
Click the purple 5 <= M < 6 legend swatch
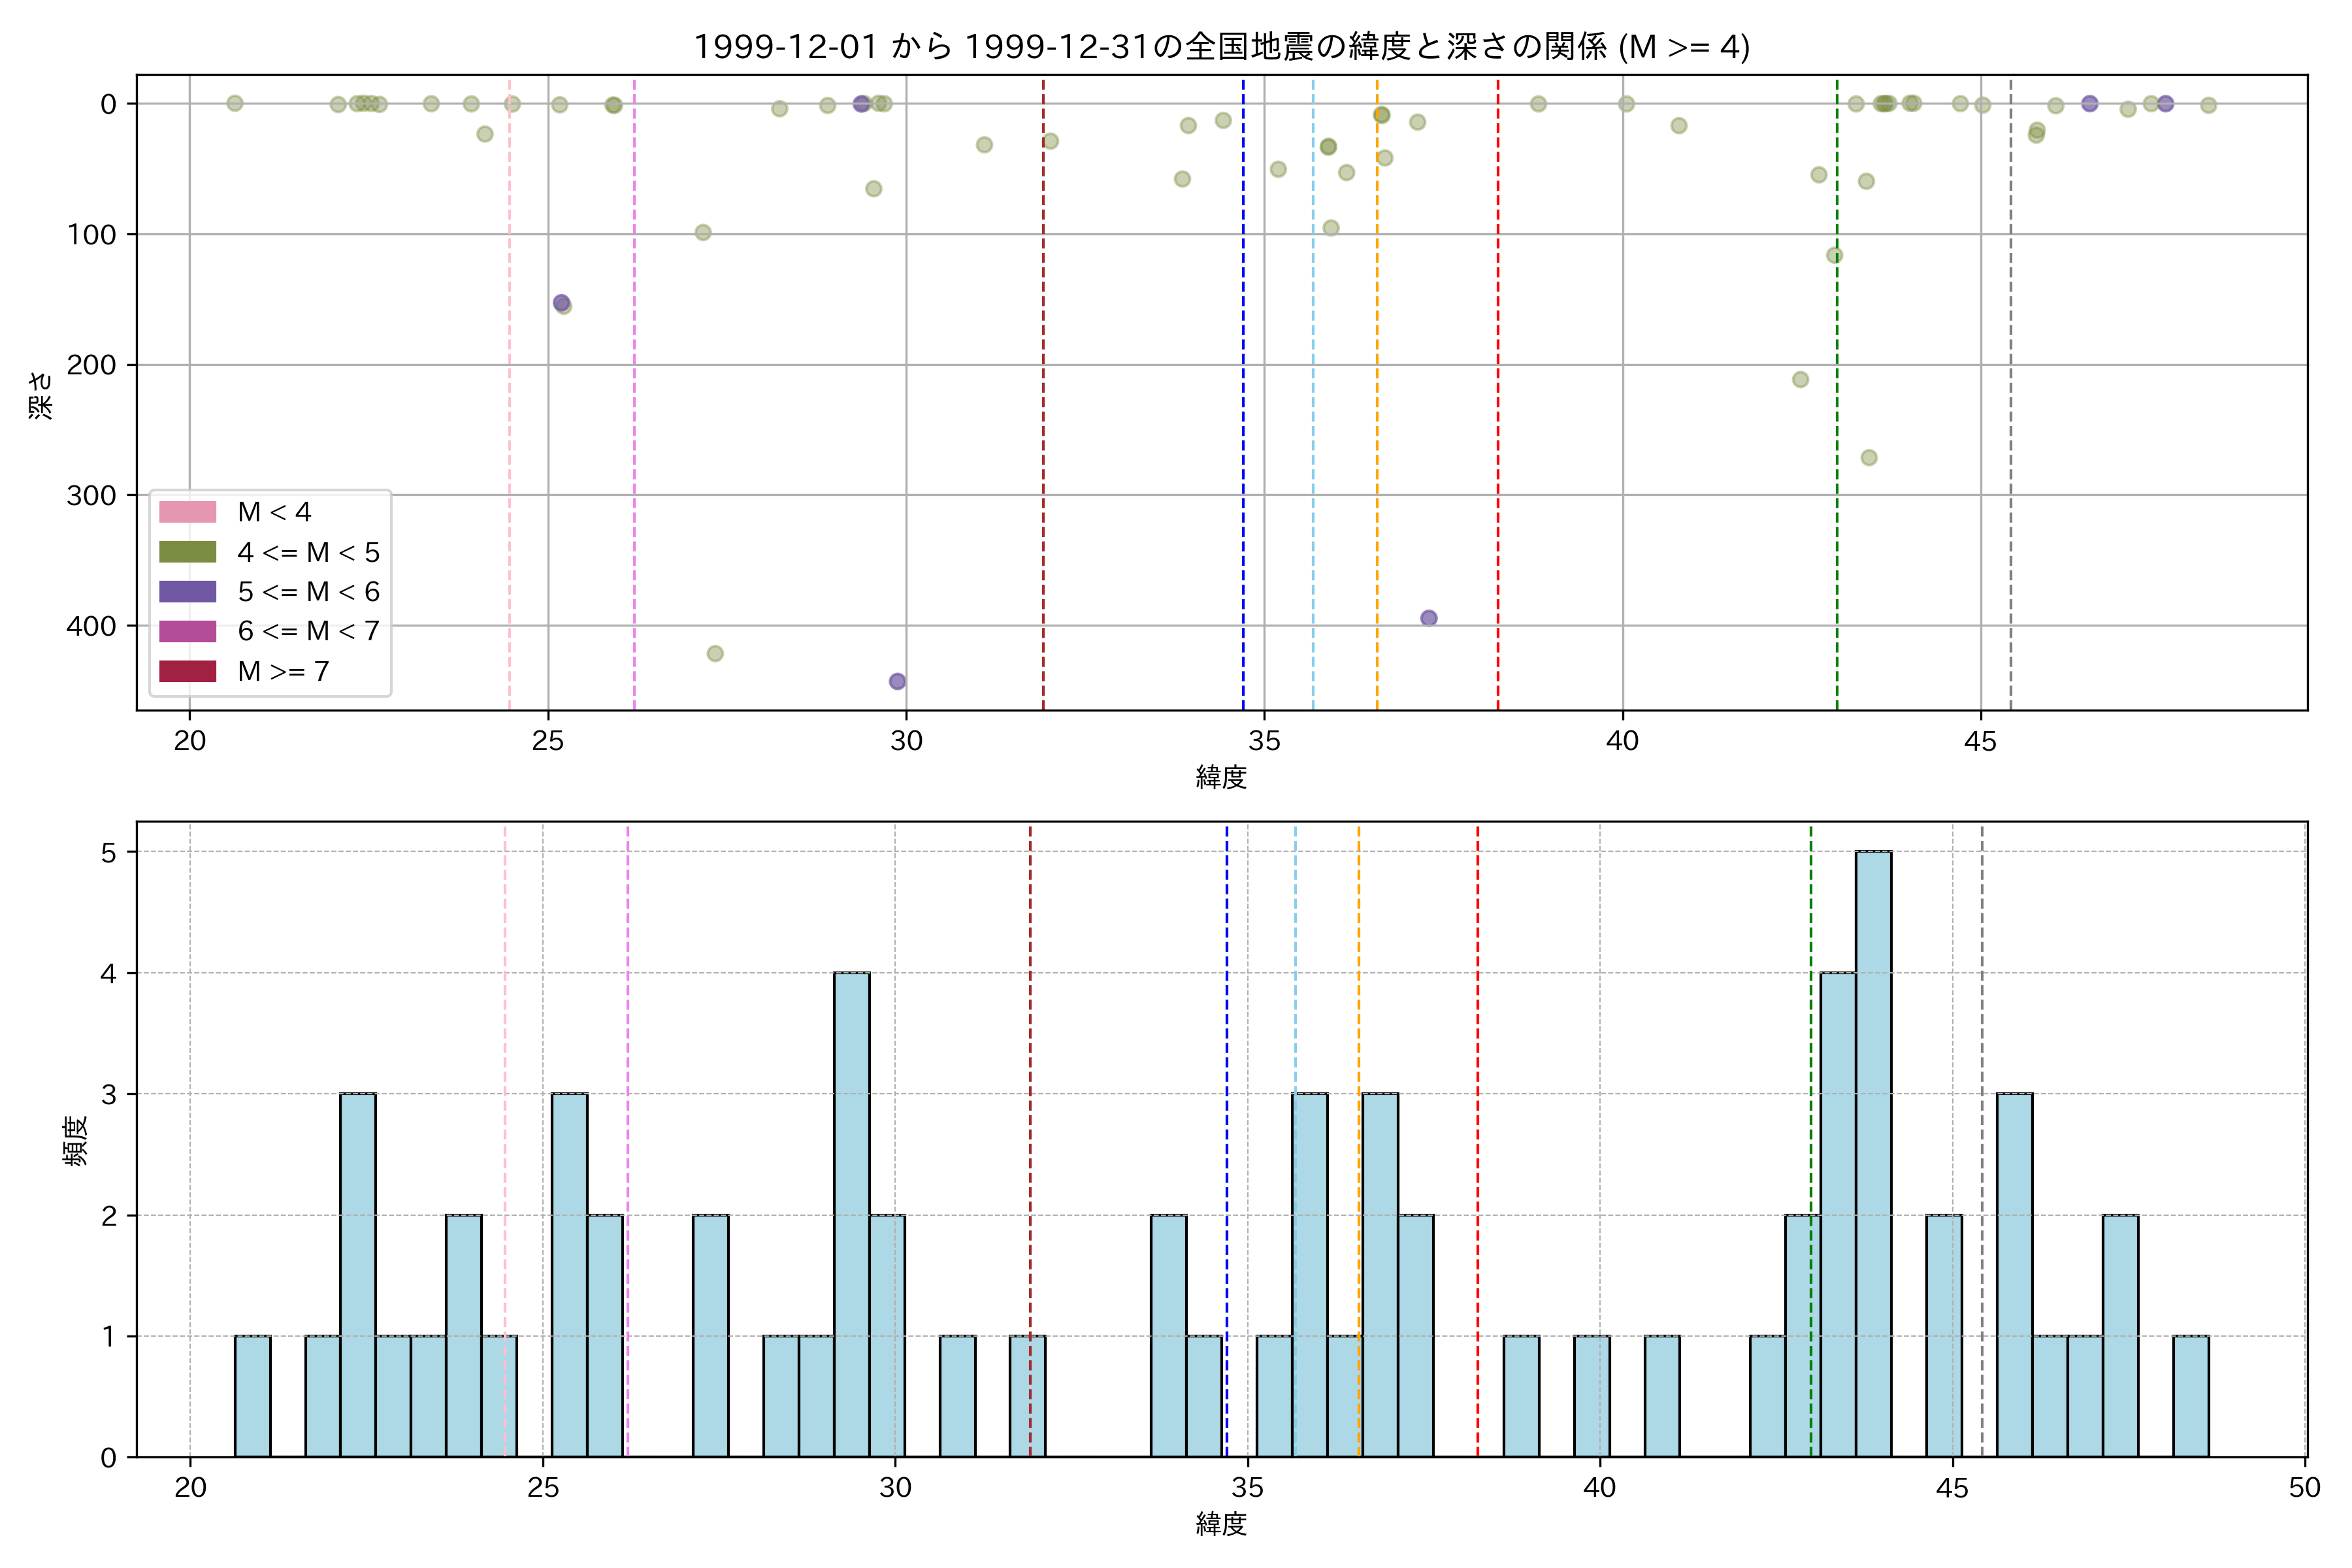coord(187,592)
